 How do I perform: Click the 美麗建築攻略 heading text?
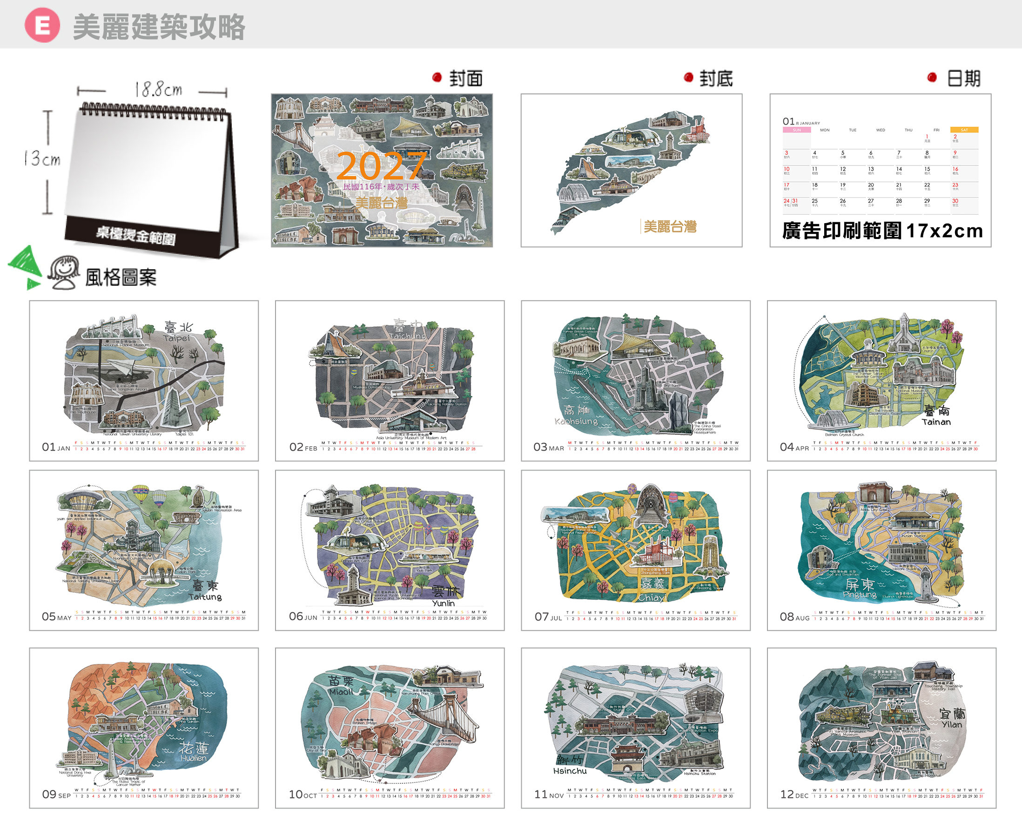click(x=159, y=26)
